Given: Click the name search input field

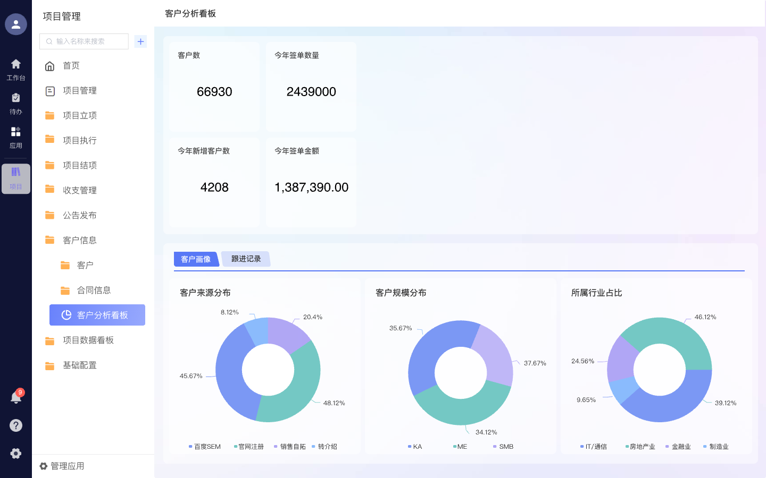Looking at the screenshot, I should click(x=84, y=41).
